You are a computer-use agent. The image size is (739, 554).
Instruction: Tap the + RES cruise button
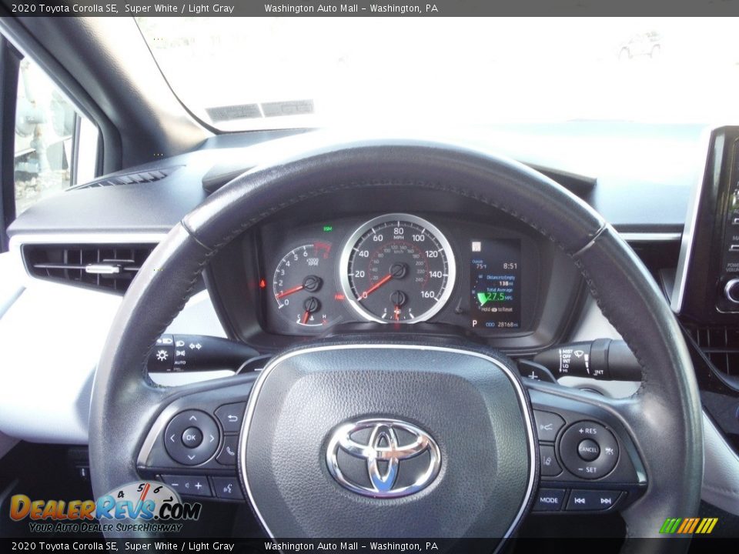(x=587, y=431)
